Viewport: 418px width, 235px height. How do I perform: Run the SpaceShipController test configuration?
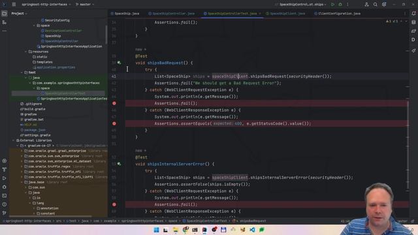pos(332,5)
